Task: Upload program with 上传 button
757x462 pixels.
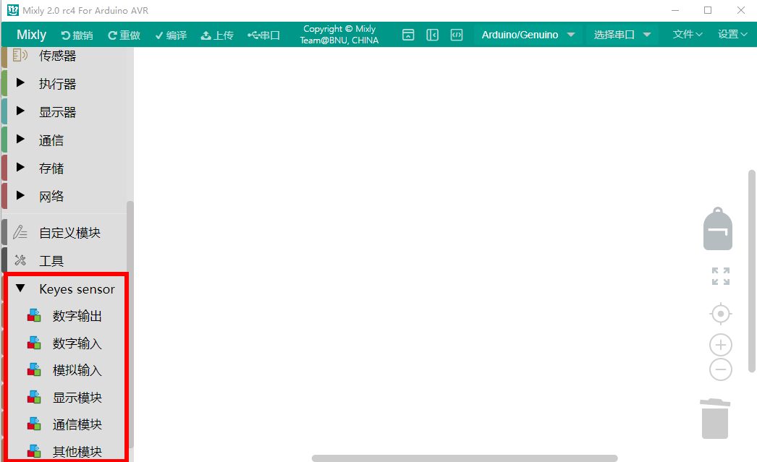Action: [x=217, y=35]
